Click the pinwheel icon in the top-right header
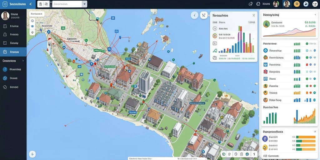Viewport: 320px width, 160px height. 306,4
